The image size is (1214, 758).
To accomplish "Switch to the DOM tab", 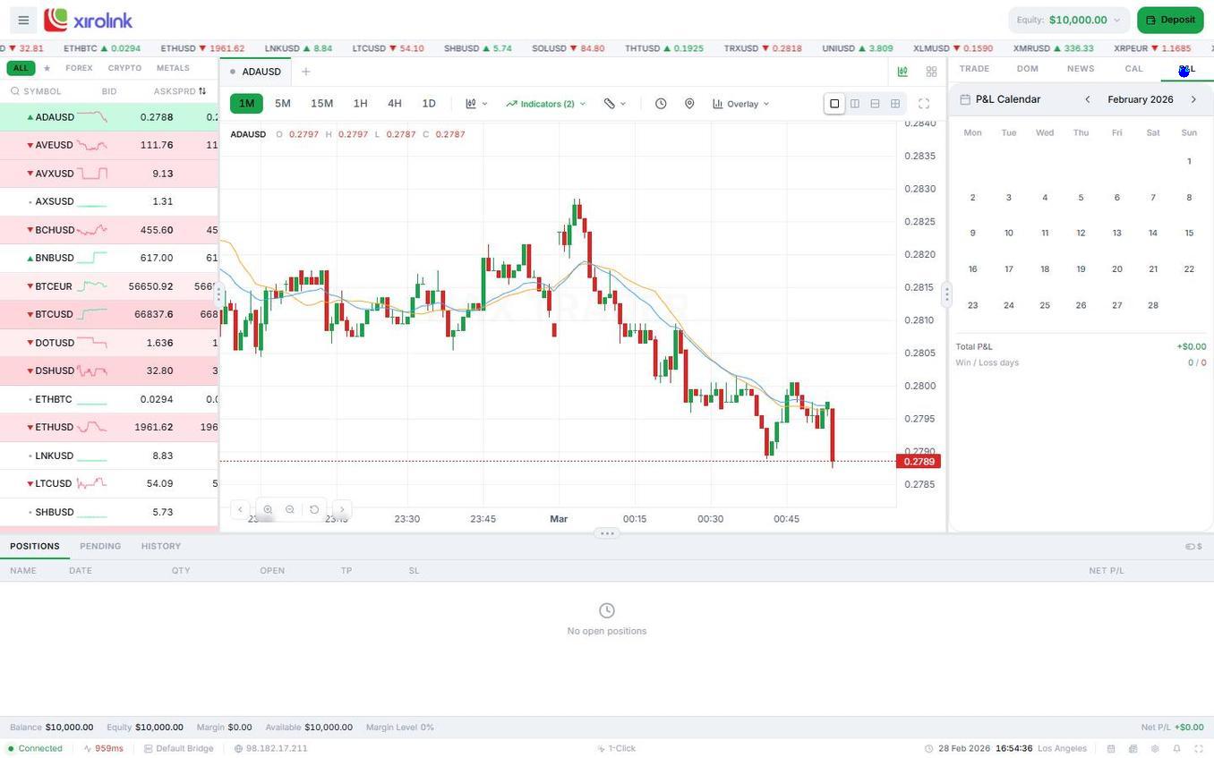I will (1027, 69).
